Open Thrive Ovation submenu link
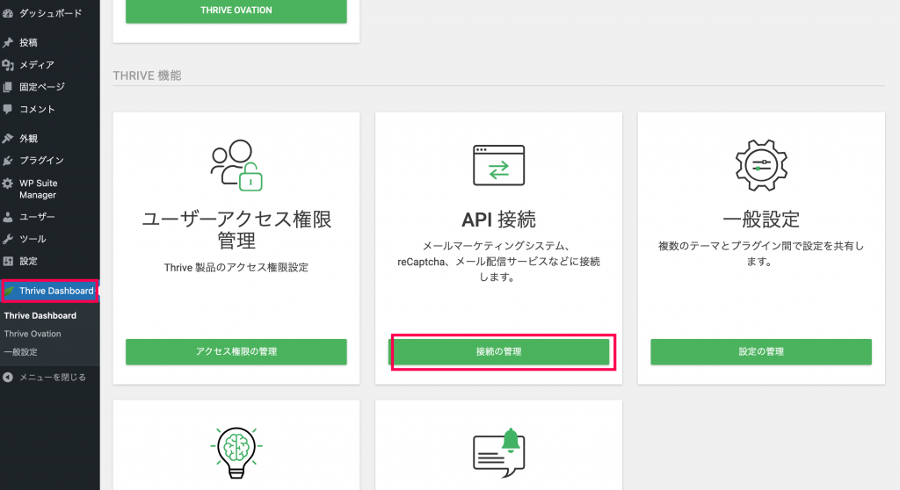The width and height of the screenshot is (900, 490). pos(33,334)
